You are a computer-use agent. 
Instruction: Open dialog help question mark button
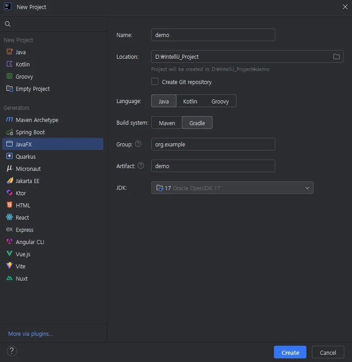[x=12, y=351]
